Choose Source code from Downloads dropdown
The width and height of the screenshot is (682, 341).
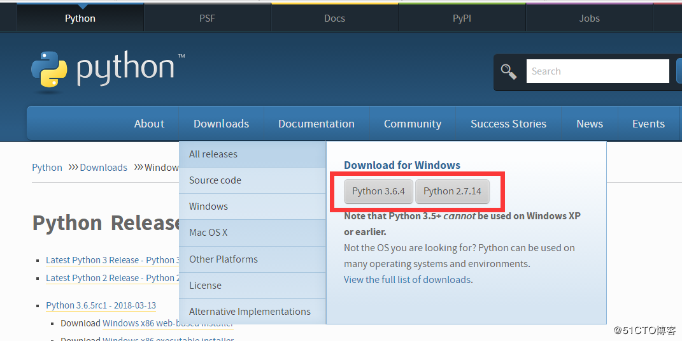pos(215,180)
